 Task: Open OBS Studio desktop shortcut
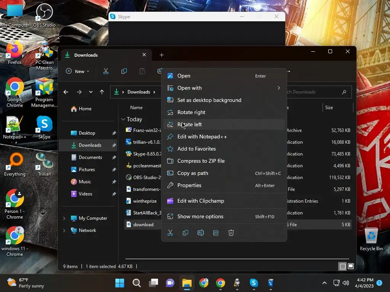coord(44,15)
